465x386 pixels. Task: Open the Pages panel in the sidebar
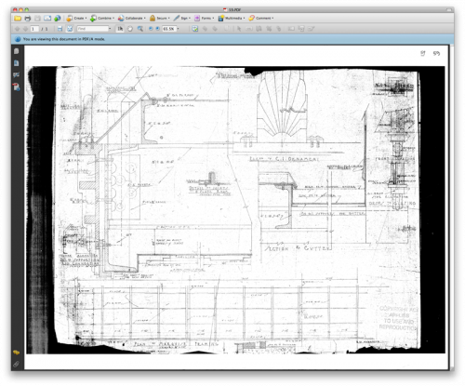coord(17,51)
